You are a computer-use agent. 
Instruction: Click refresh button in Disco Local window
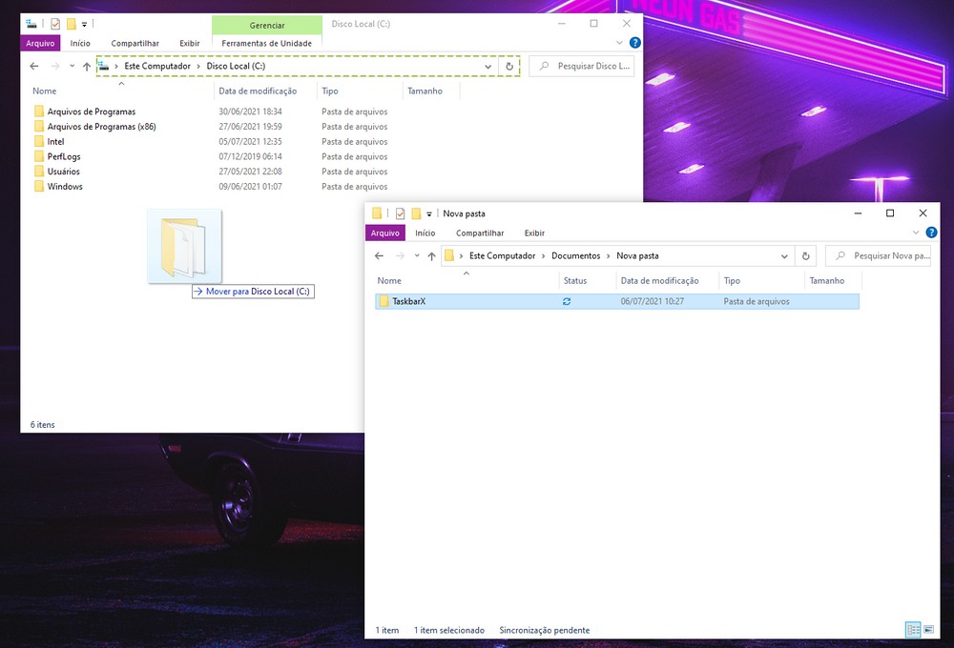509,67
